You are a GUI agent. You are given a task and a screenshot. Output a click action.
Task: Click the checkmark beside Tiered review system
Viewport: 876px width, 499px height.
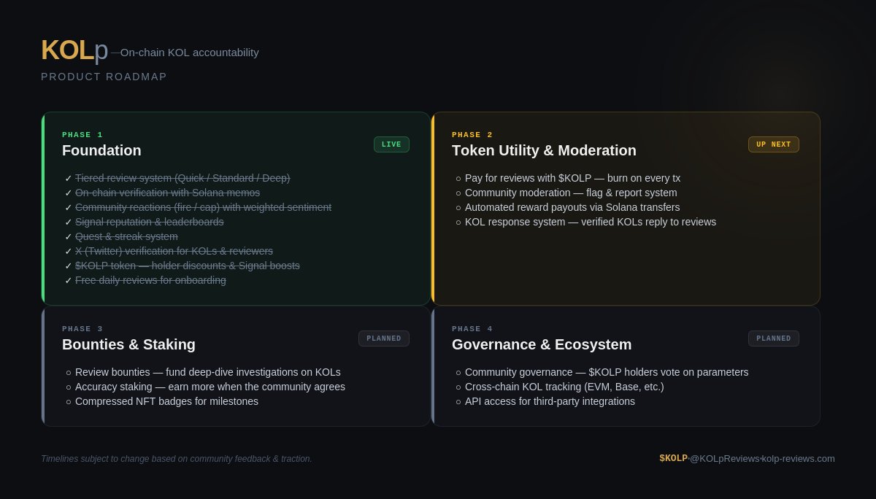click(69, 178)
